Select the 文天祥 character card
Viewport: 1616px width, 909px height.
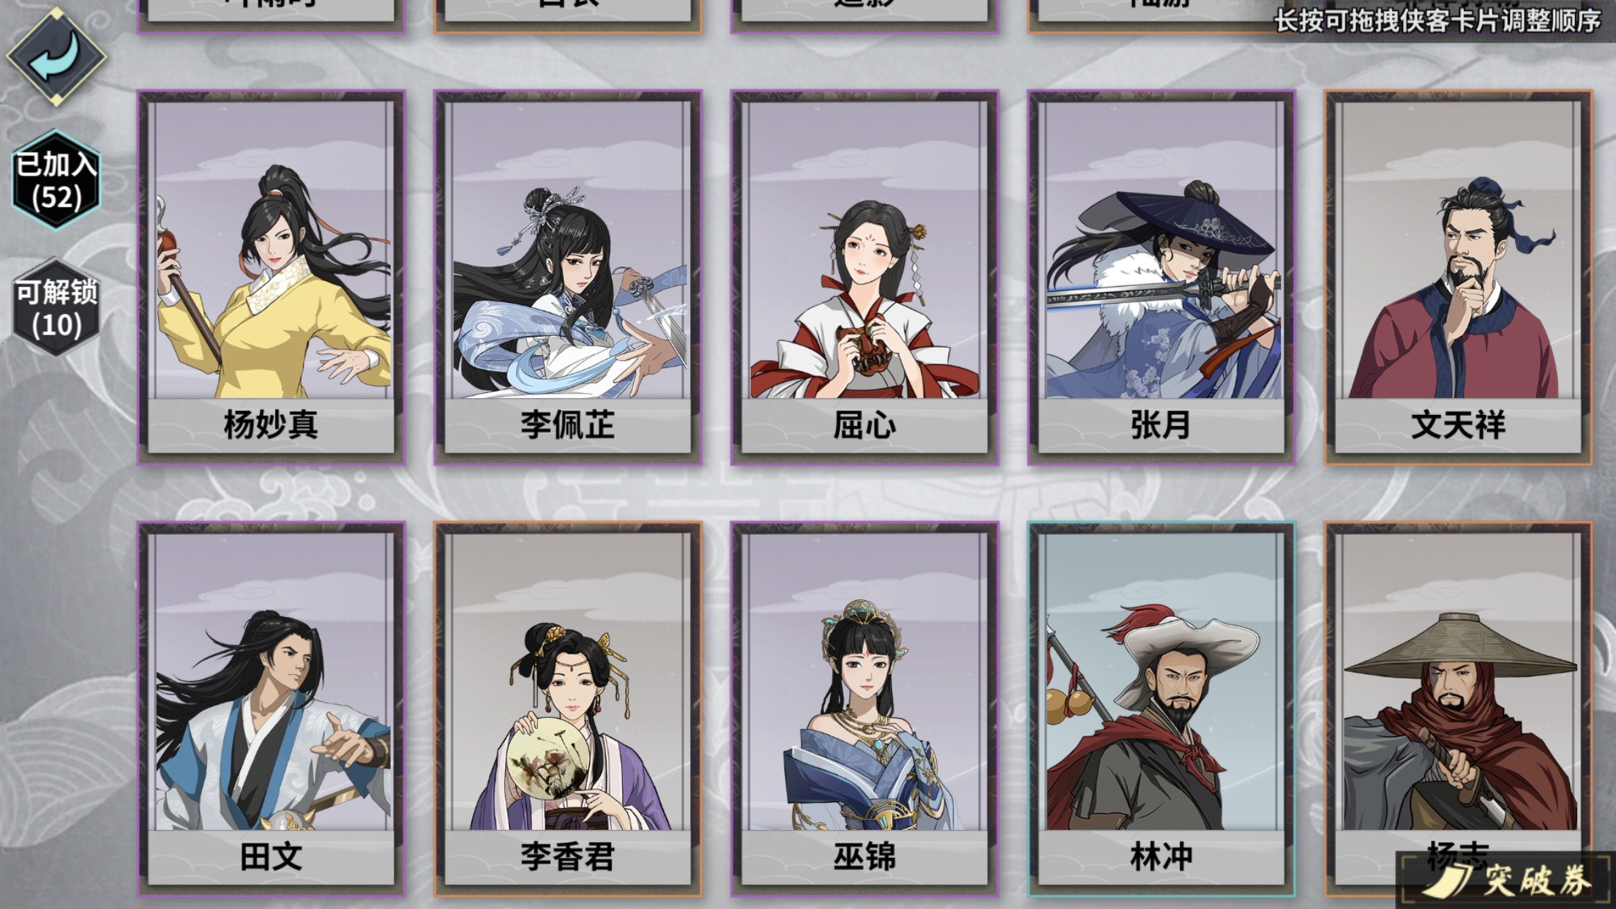click(x=1458, y=277)
